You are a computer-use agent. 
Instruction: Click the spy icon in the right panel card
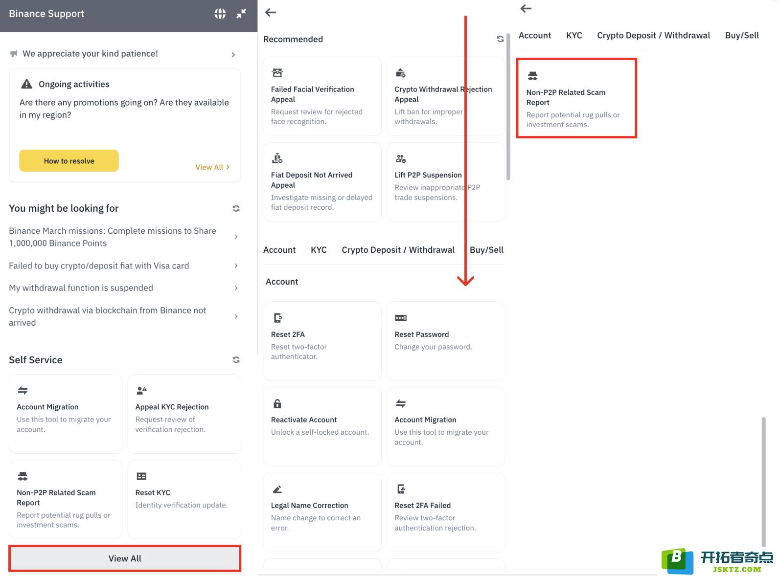pyautogui.click(x=532, y=76)
